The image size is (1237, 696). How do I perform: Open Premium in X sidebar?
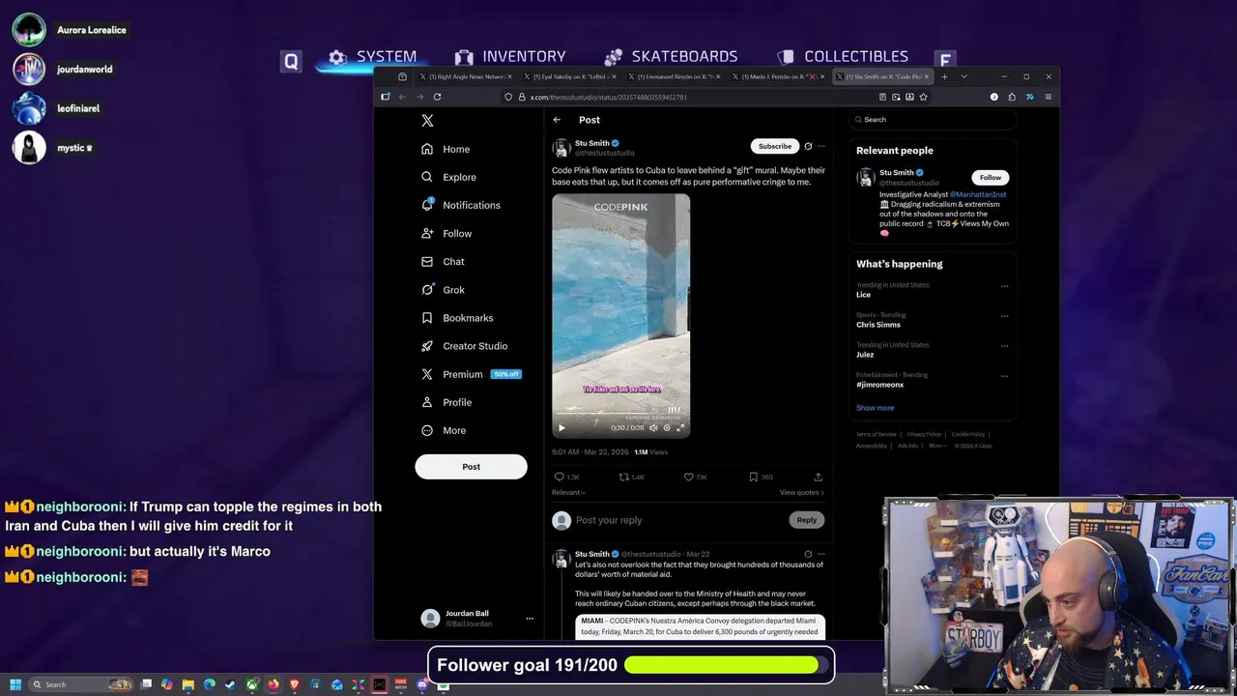471,374
